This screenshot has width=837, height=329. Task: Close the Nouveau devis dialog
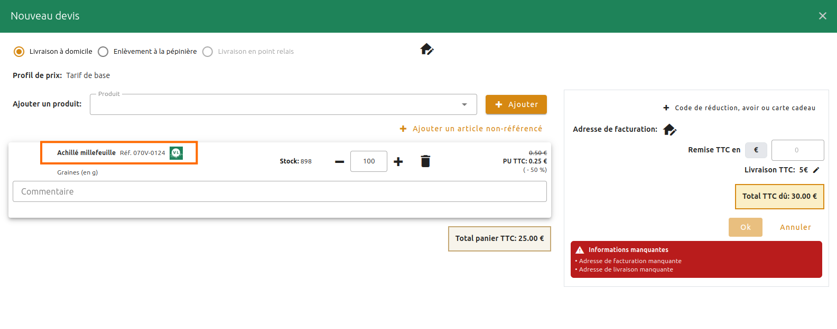822,16
